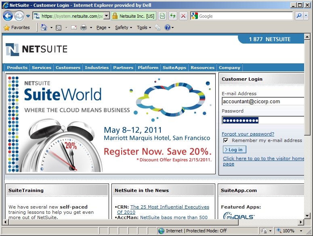
Task: Open the Products navigation tab
Action: click(17, 67)
